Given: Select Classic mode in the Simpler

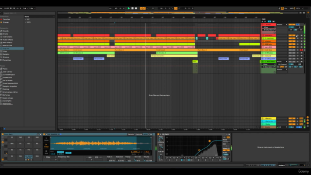Looking at the screenshot, I should tap(46, 139).
